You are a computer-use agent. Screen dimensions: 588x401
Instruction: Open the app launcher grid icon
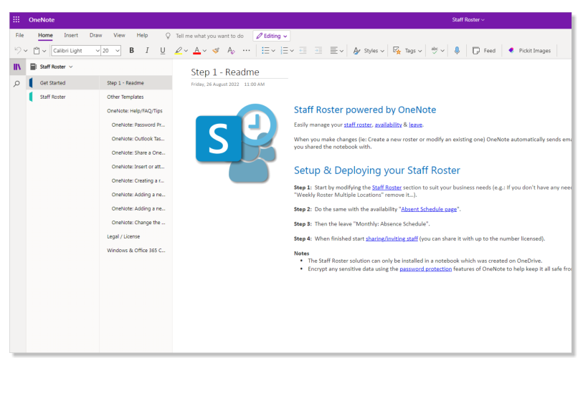(16, 19)
